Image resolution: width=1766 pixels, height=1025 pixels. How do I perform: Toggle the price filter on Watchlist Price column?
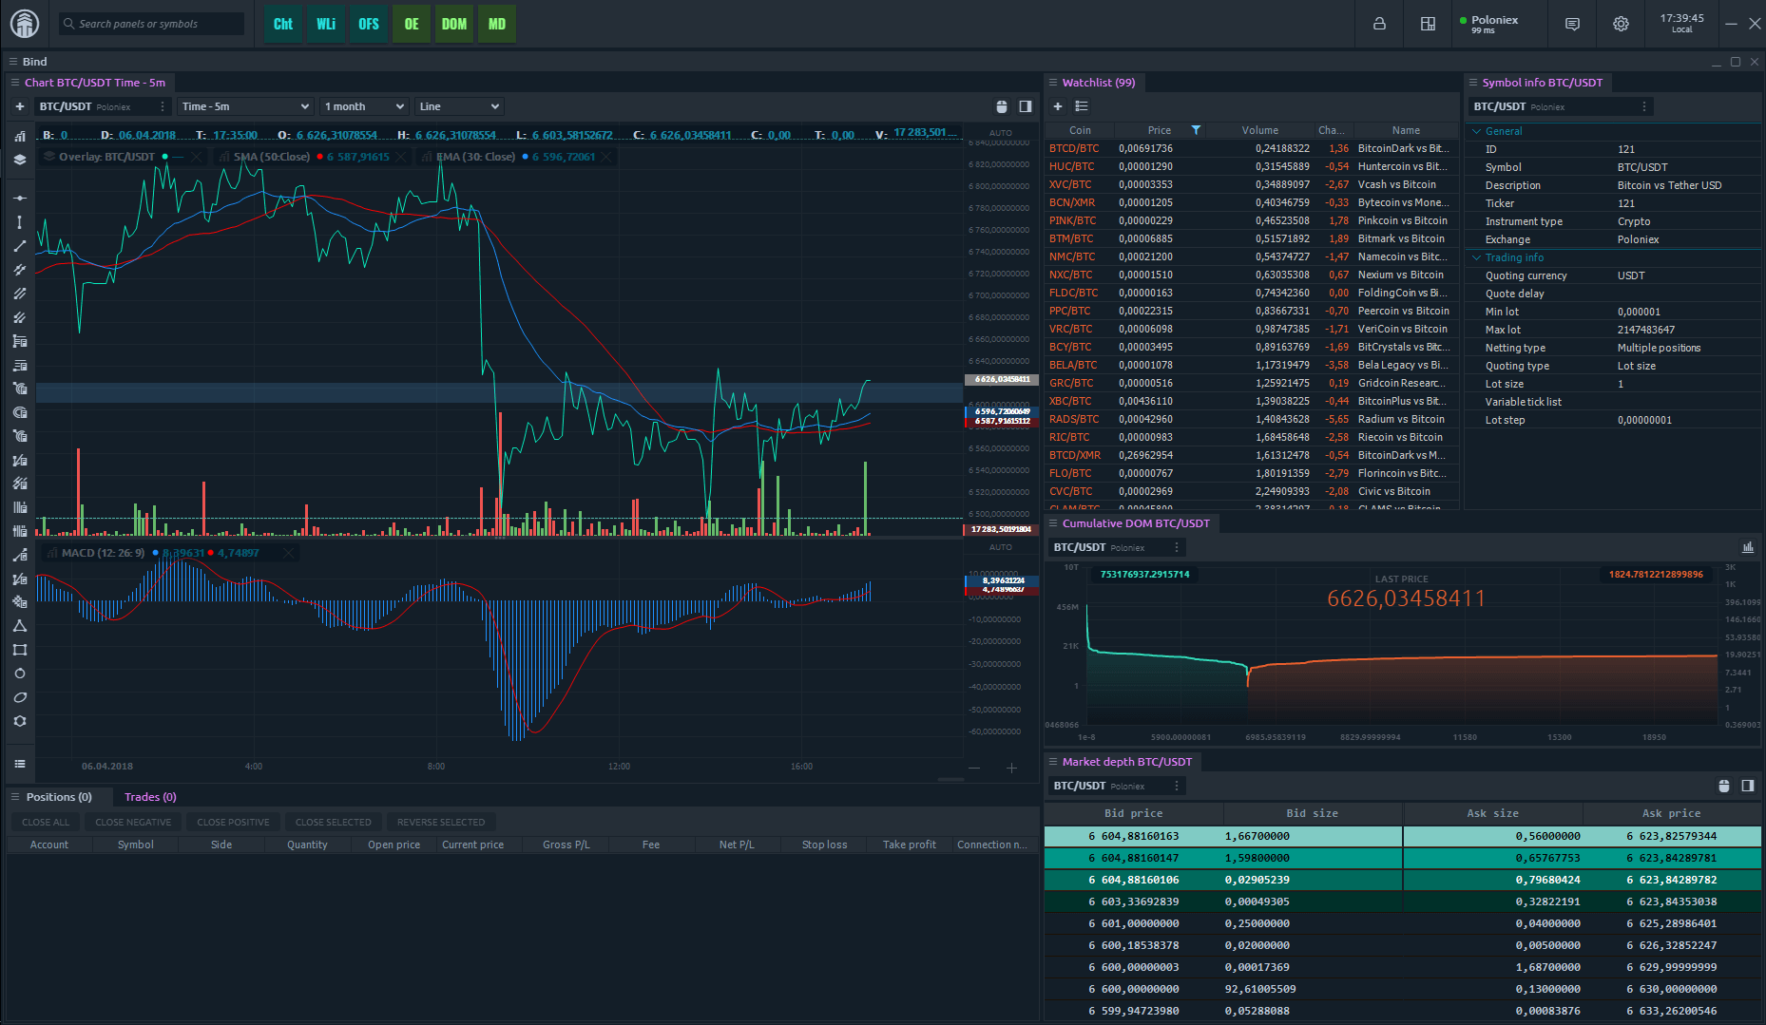[1196, 130]
